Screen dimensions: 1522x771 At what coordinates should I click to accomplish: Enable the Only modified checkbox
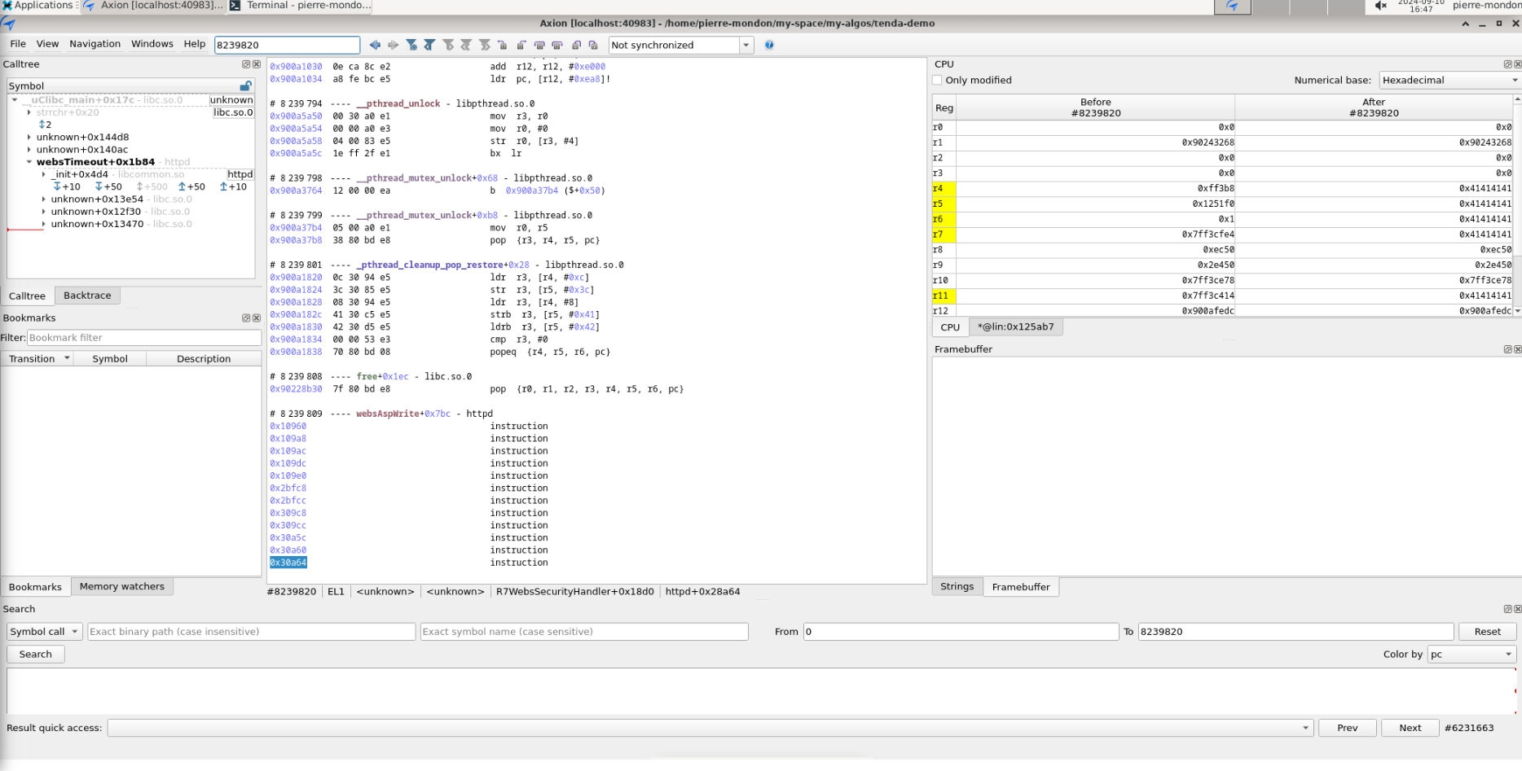coord(937,80)
